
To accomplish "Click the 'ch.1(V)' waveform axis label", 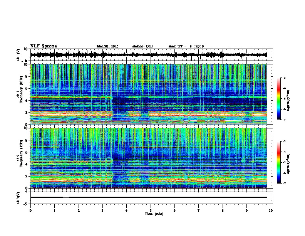I will point(18,55).
